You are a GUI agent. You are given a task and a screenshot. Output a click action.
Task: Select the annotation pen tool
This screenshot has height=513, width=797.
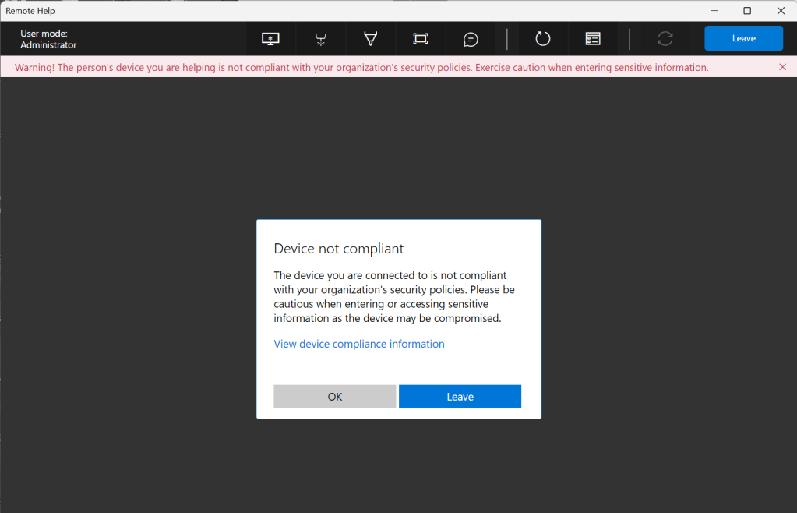point(371,39)
